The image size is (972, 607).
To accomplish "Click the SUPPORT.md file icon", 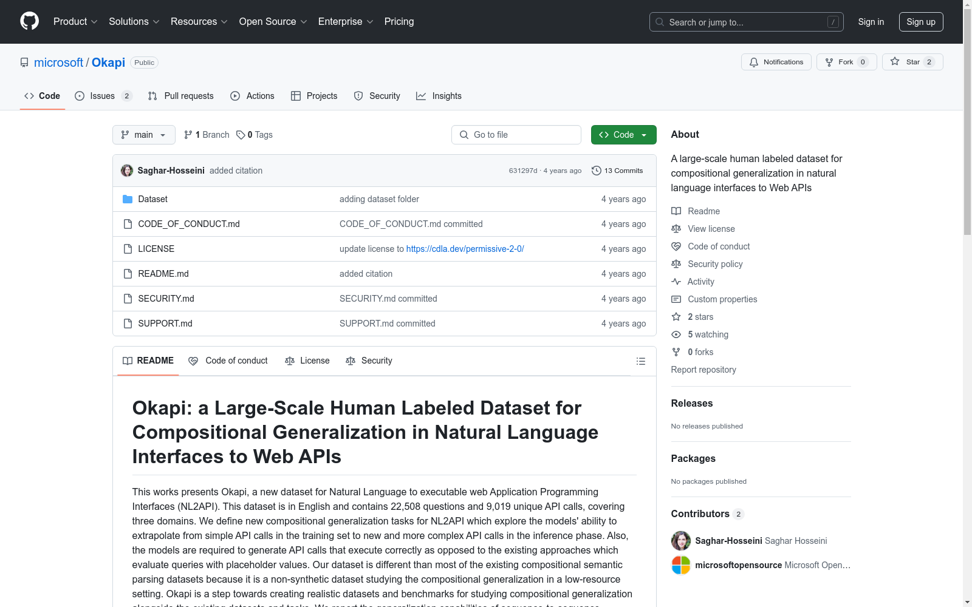I will (x=128, y=324).
